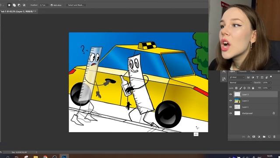
Task: Add a layer style (fx)
Action: point(248,136)
